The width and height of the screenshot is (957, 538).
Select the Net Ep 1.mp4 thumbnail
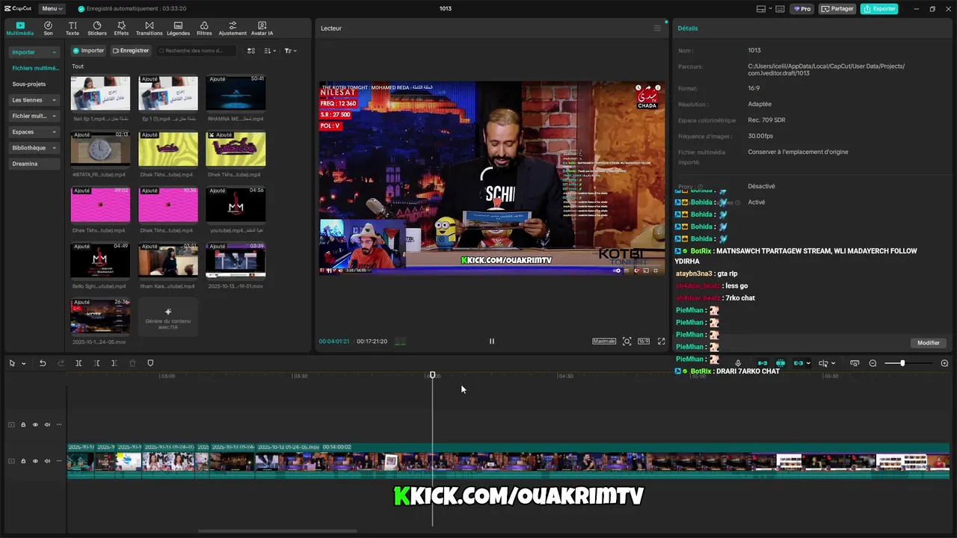click(100, 93)
